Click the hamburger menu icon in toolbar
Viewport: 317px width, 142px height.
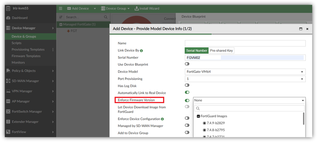(61, 9)
